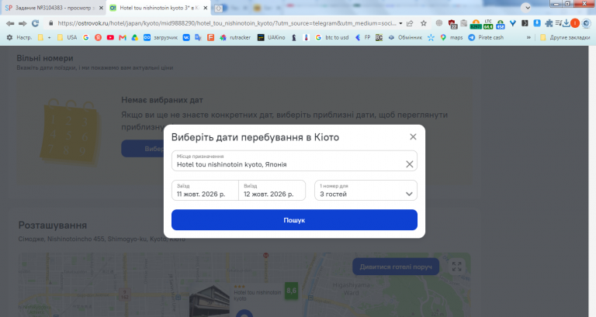
Task: Open the share page icon in address bar
Action: tap(410, 23)
